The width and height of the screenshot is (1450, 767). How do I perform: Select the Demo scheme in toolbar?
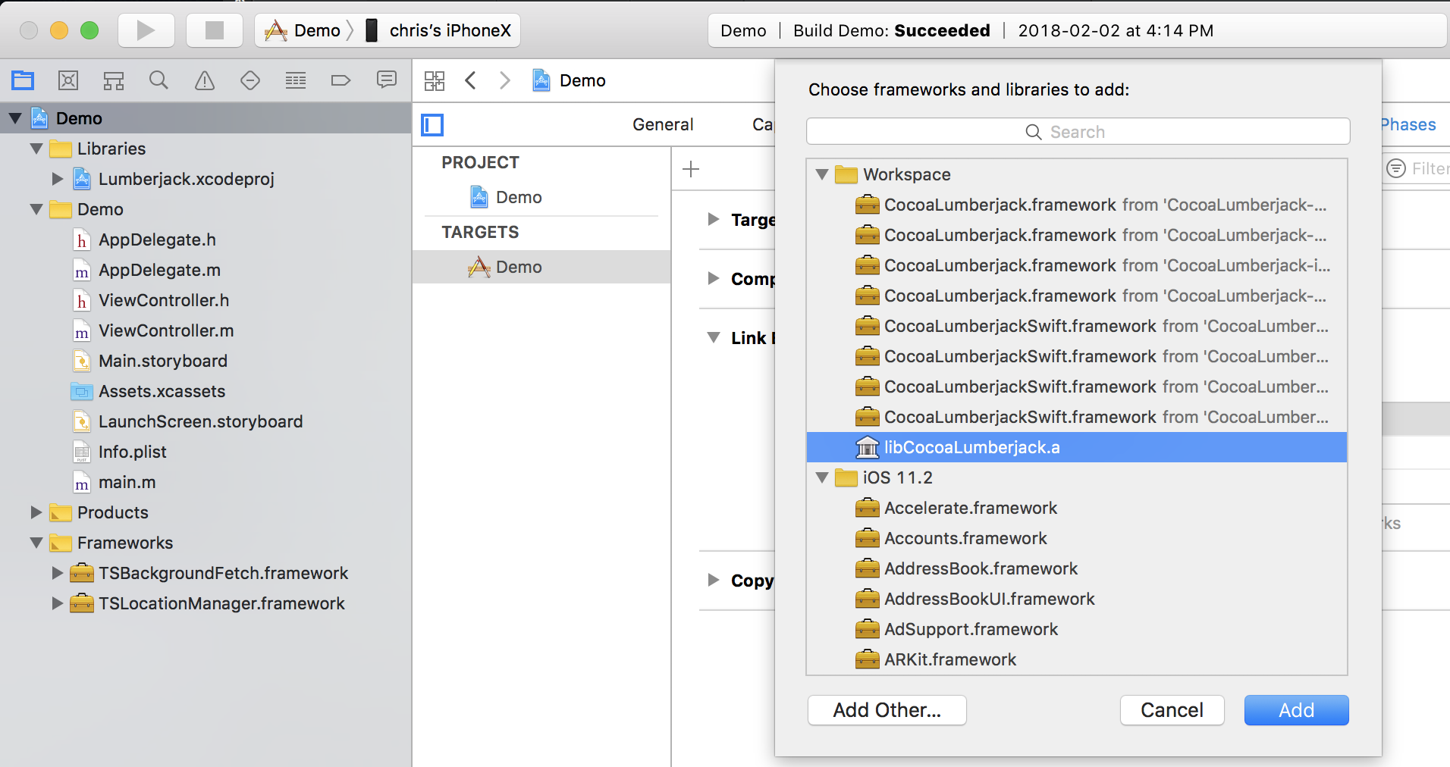pyautogui.click(x=304, y=30)
